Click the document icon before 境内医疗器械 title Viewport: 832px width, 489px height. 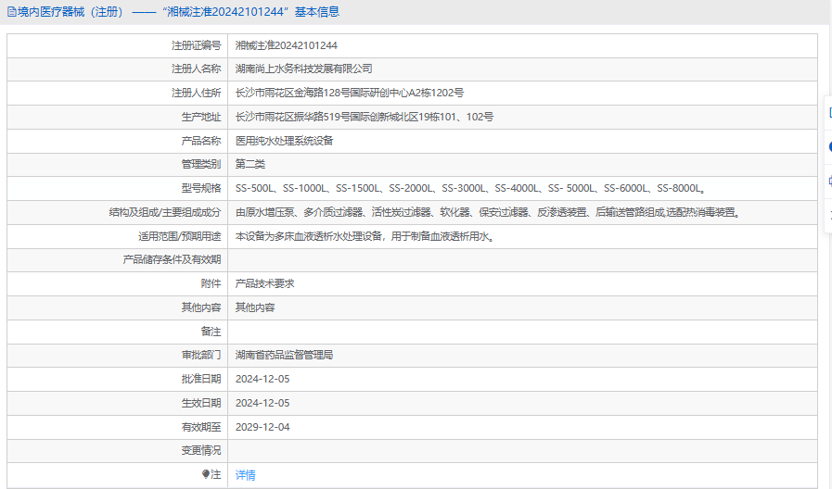(12, 12)
